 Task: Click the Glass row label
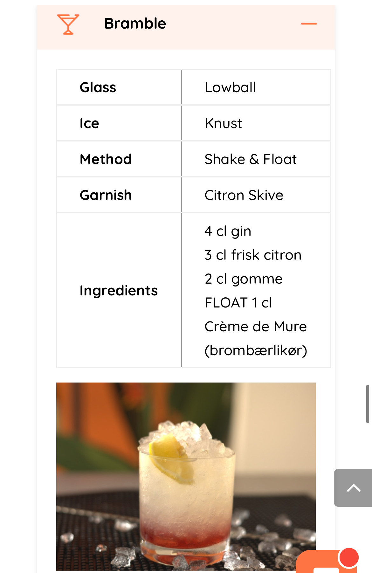[98, 87]
